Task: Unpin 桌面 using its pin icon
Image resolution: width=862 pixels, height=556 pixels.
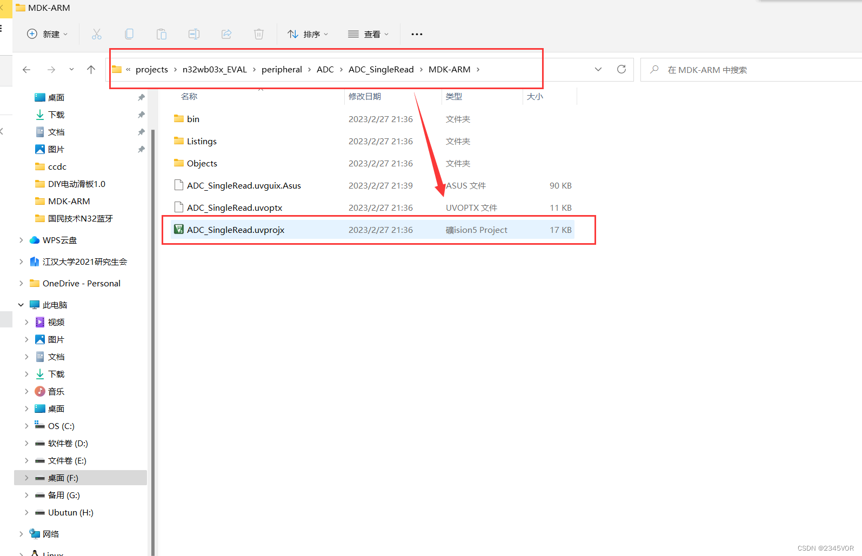Action: [x=141, y=97]
